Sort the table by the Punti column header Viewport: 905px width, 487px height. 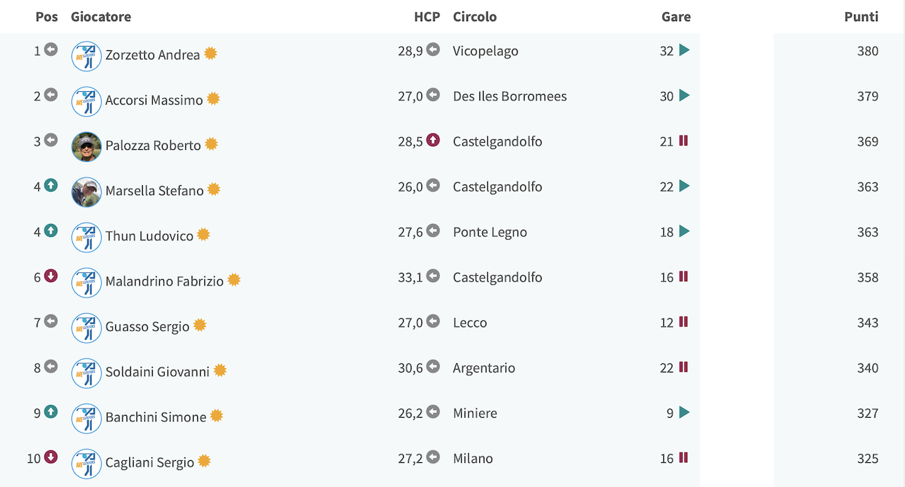861,16
